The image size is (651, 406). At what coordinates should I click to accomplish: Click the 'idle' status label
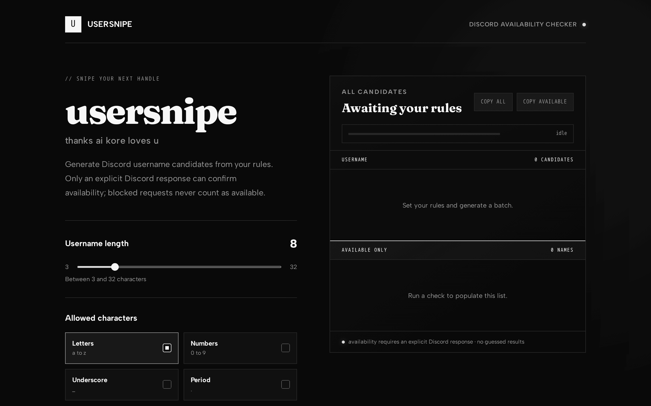(x=561, y=133)
